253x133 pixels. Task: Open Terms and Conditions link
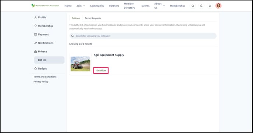click(x=45, y=77)
